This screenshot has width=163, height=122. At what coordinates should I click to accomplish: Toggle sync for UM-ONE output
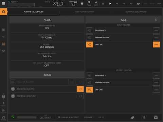point(156,90)
